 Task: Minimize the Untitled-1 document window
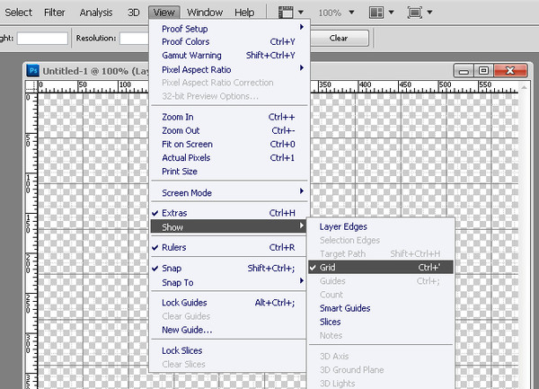coord(464,70)
